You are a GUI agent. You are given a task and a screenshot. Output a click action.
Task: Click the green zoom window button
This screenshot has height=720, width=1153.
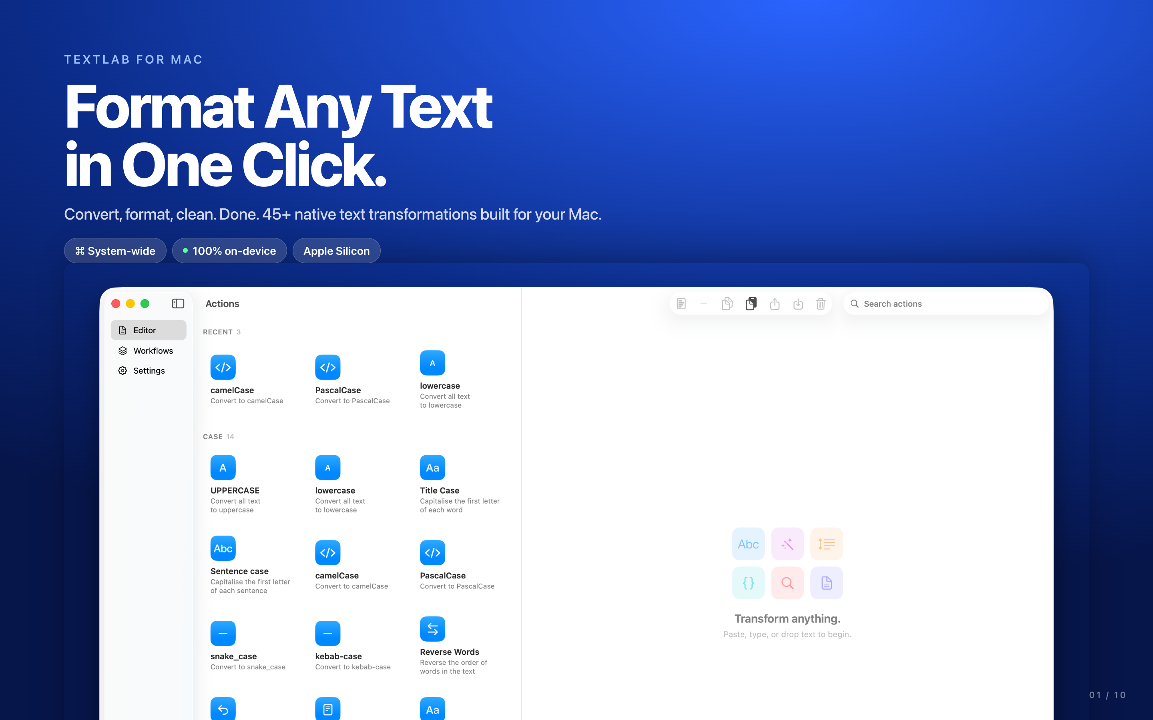pos(145,303)
